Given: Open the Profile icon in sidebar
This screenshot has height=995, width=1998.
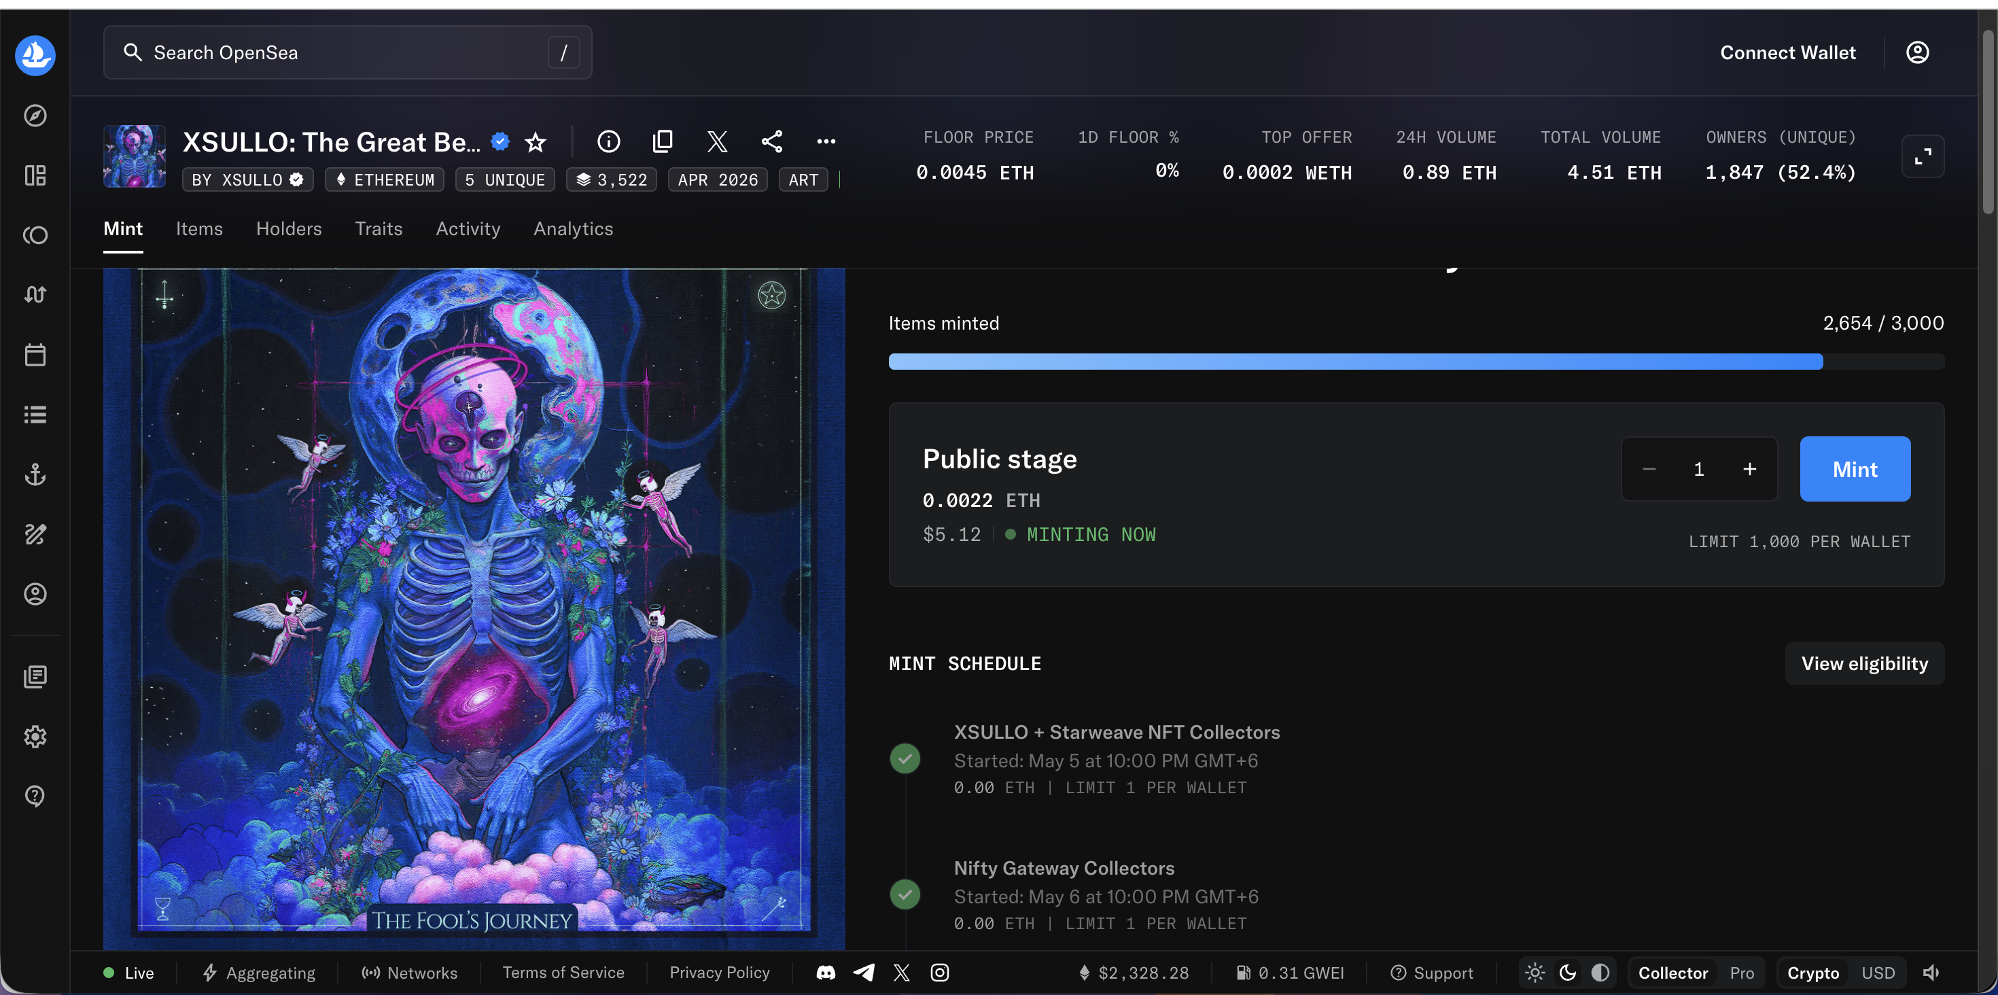Looking at the screenshot, I should point(35,593).
